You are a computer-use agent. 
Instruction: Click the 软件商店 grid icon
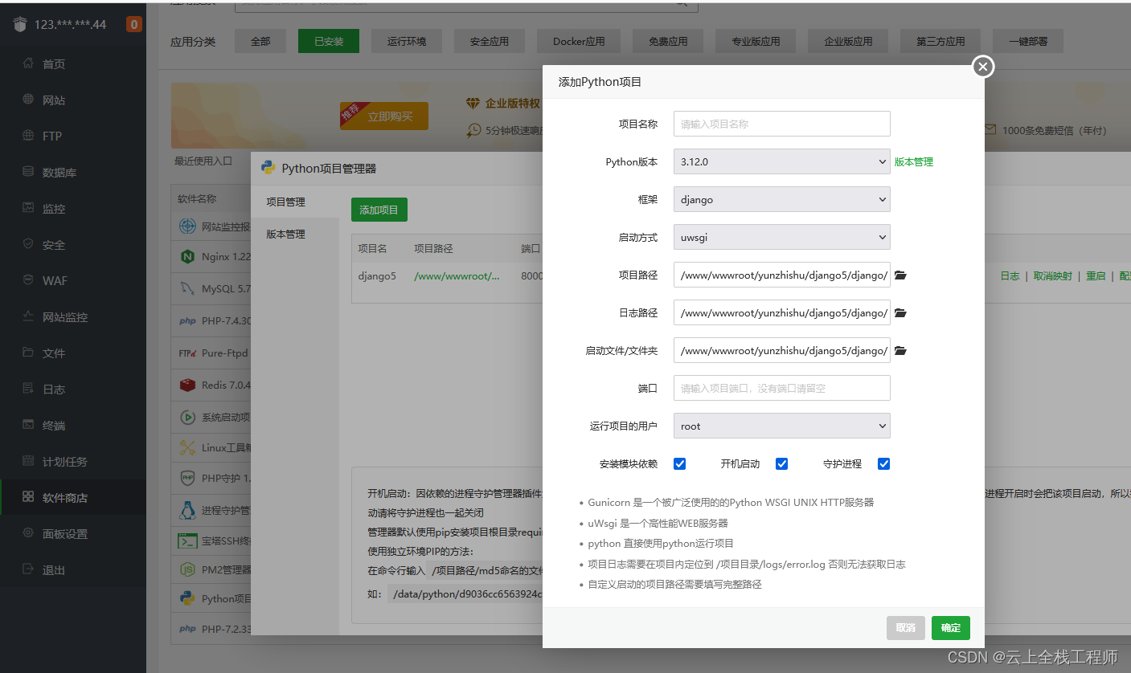point(28,497)
